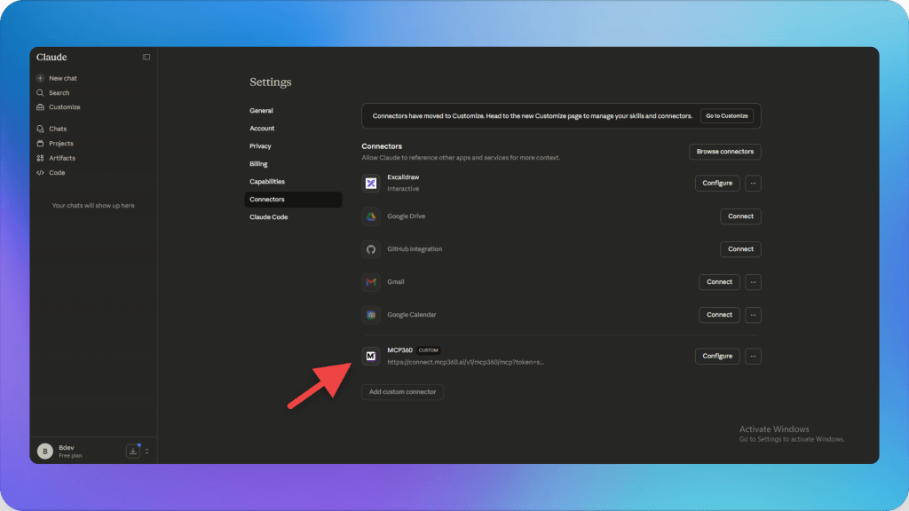909x511 pixels.
Task: Open Code in the sidebar
Action: click(57, 173)
